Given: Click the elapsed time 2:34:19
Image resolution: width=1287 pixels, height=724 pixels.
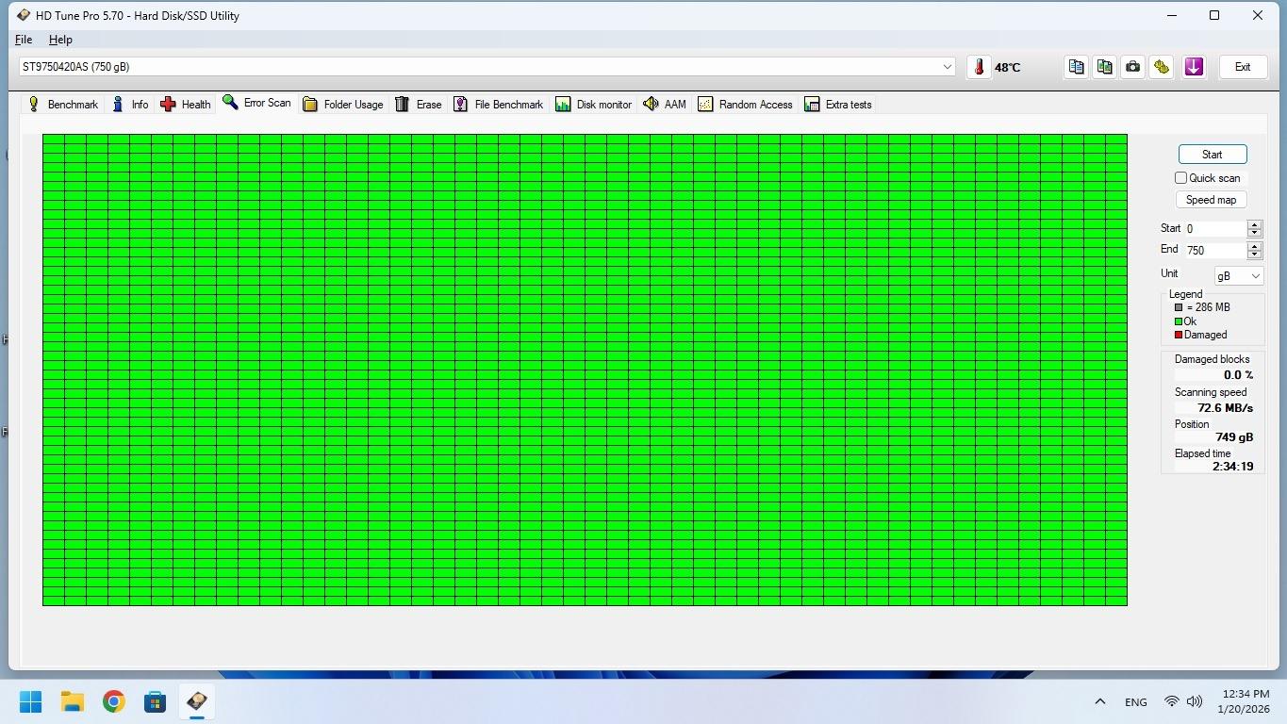Looking at the screenshot, I should [x=1232, y=467].
